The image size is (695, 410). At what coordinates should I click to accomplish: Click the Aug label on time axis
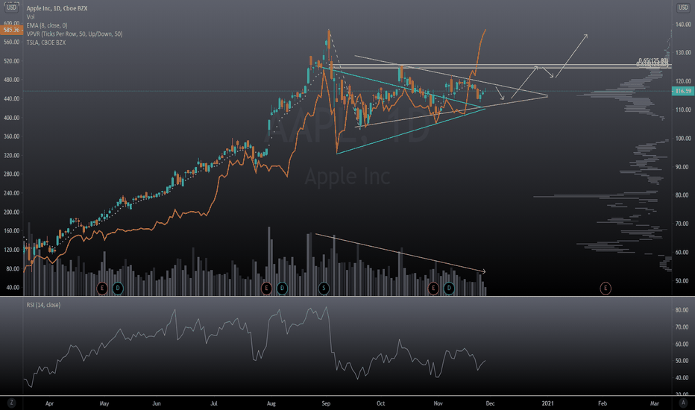point(271,403)
